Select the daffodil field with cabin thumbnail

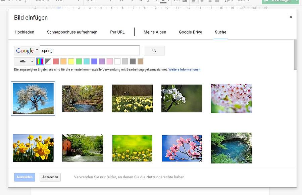point(132,98)
